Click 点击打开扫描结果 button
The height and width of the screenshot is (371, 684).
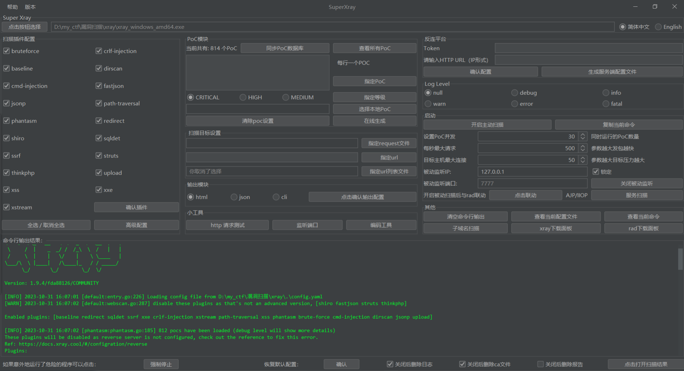tap(646, 364)
